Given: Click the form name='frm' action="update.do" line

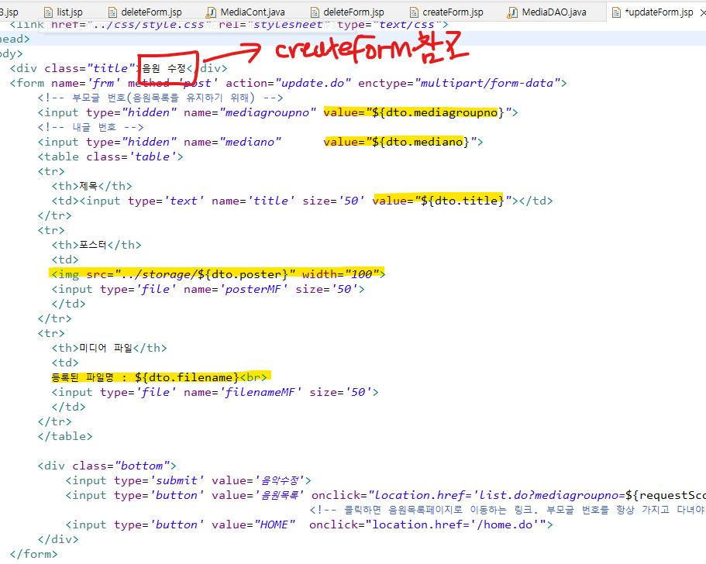Looking at the screenshot, I should click(x=288, y=83).
